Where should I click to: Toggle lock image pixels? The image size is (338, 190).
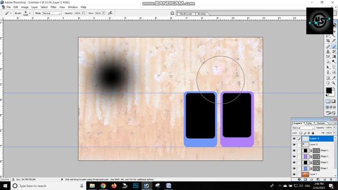pyautogui.click(x=305, y=133)
